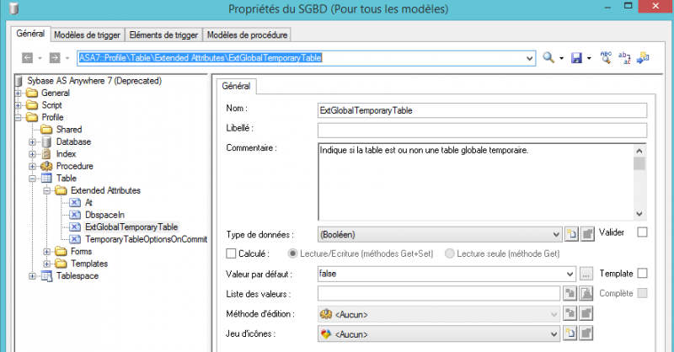Click the Tablespace icon in tree
The image size is (674, 352).
click(x=46, y=276)
